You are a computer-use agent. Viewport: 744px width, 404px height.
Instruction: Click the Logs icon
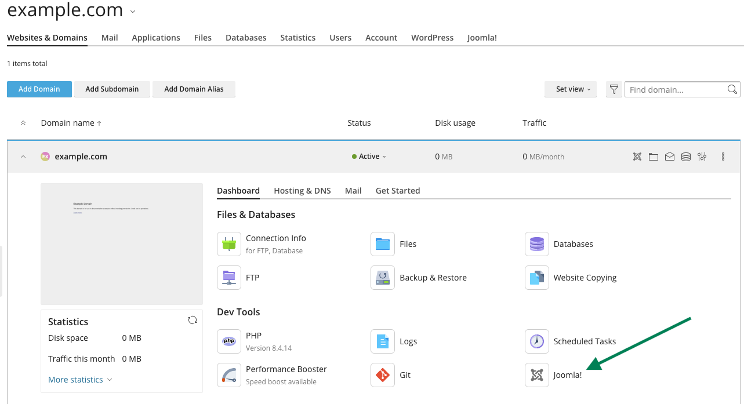tap(383, 341)
